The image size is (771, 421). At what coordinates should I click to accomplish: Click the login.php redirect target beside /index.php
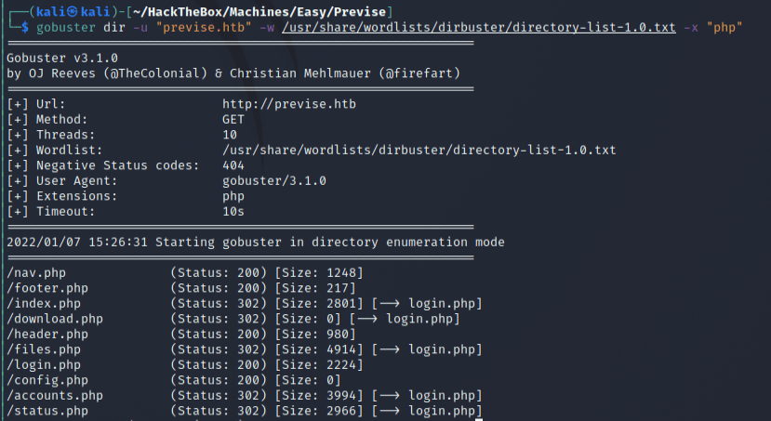pyautogui.click(x=445, y=304)
